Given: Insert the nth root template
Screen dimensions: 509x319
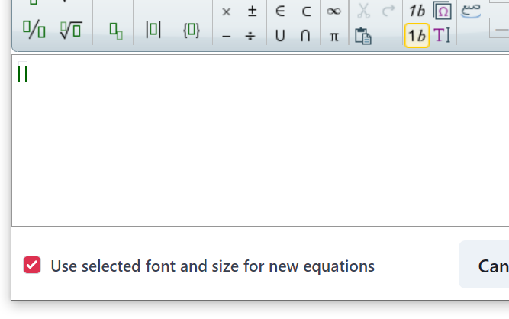Looking at the screenshot, I should coord(71,31).
